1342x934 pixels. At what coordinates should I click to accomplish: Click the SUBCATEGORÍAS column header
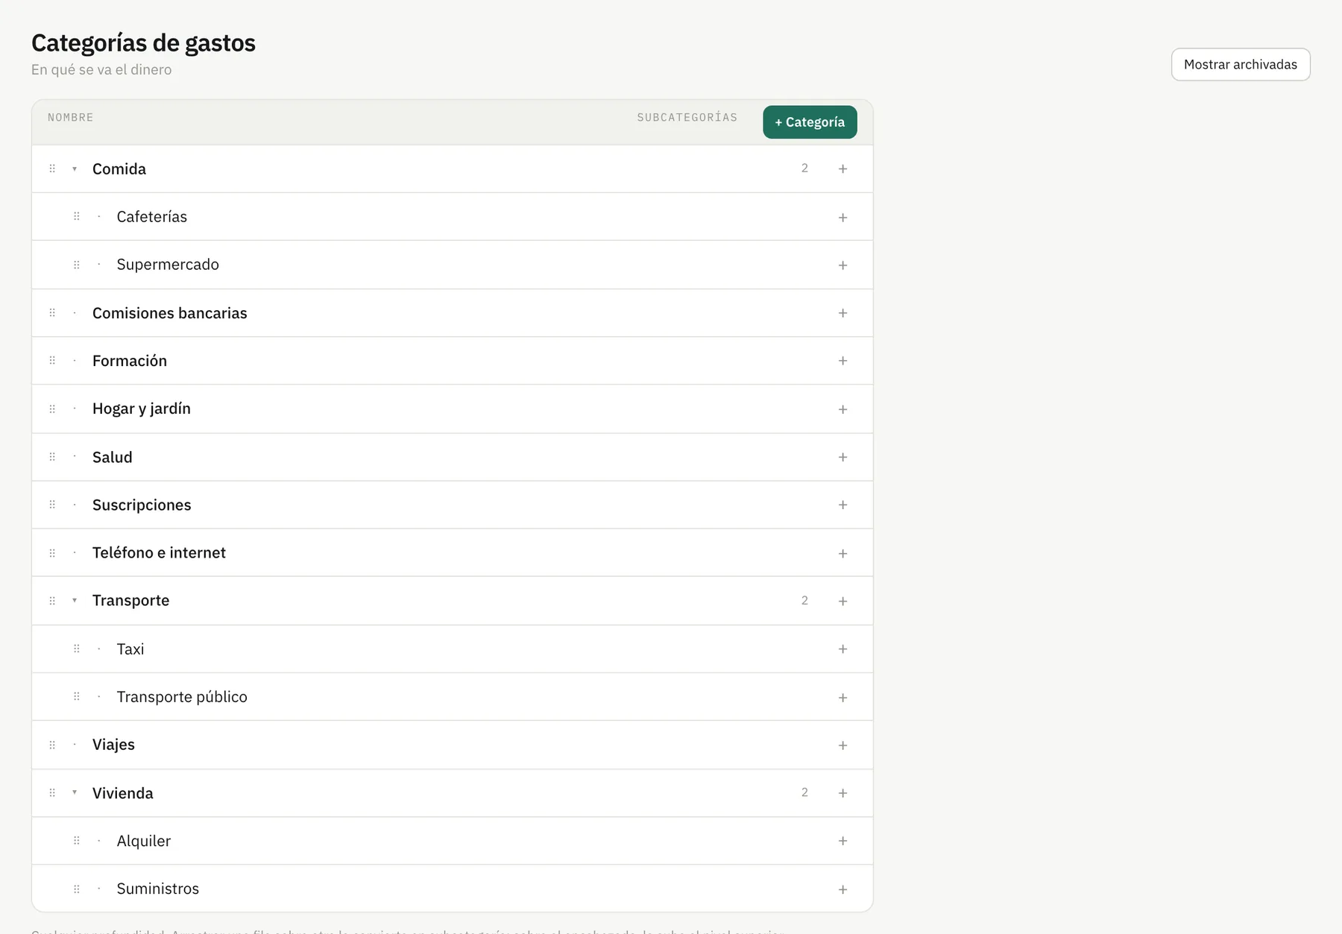(687, 118)
